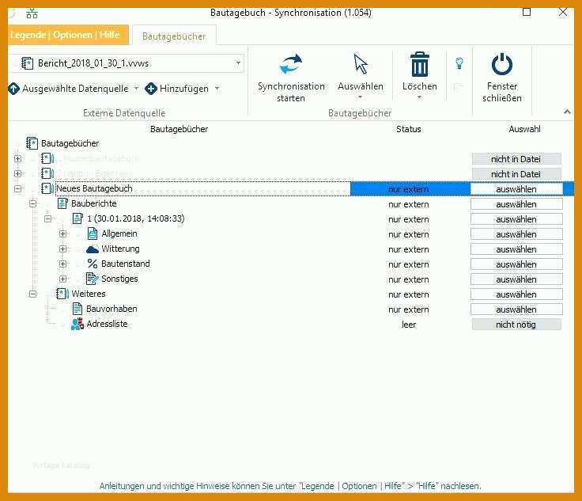Open the Löschen dropdown arrow
Screen dimensions: 582x501
tap(419, 97)
